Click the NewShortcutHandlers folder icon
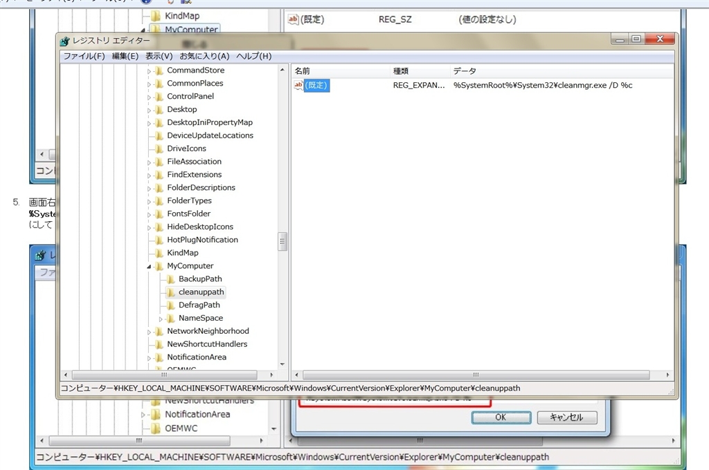The image size is (709, 470). tap(159, 344)
